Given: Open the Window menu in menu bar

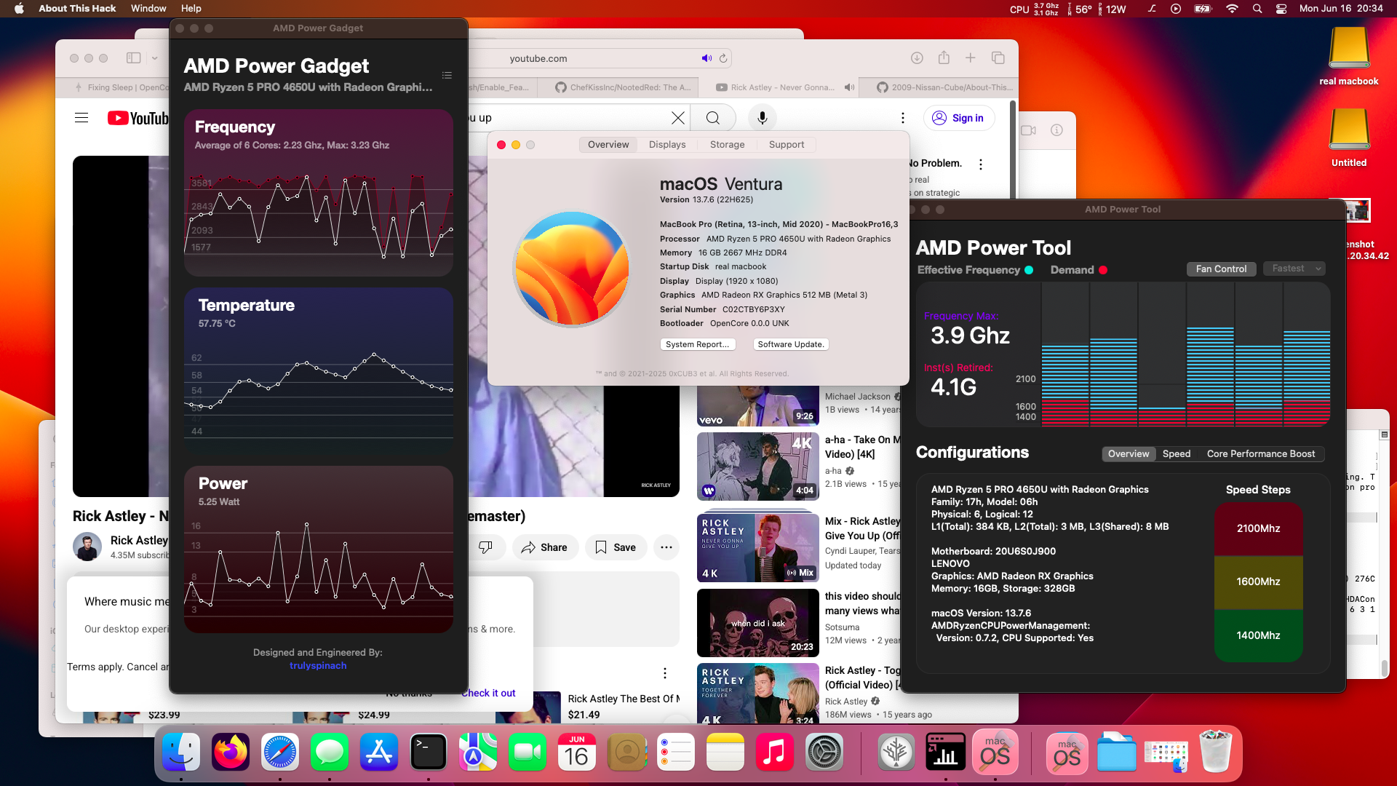Looking at the screenshot, I should [x=148, y=9].
